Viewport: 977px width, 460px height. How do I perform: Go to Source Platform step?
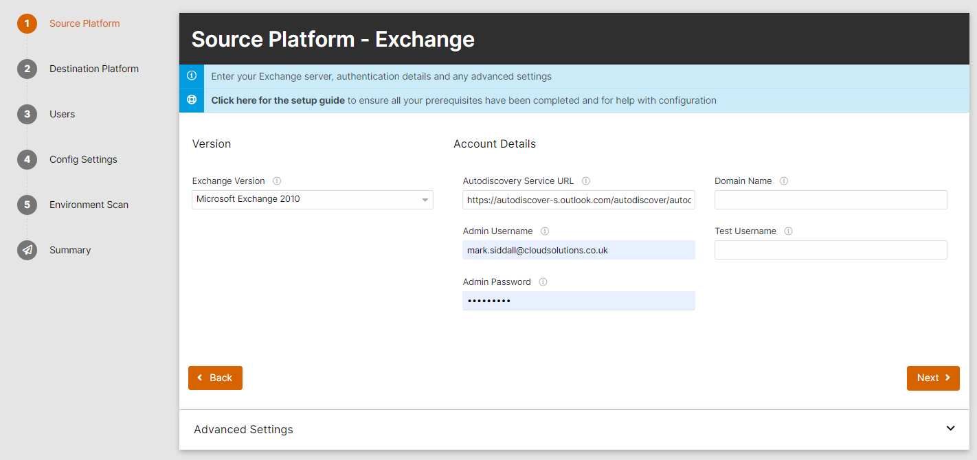click(x=85, y=23)
